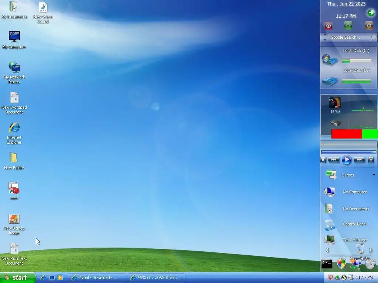Click green restart icon in sidebar
The image size is (378, 283).
pos(348,25)
